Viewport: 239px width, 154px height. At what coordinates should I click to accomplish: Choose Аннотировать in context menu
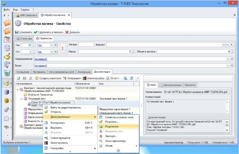click(70, 143)
